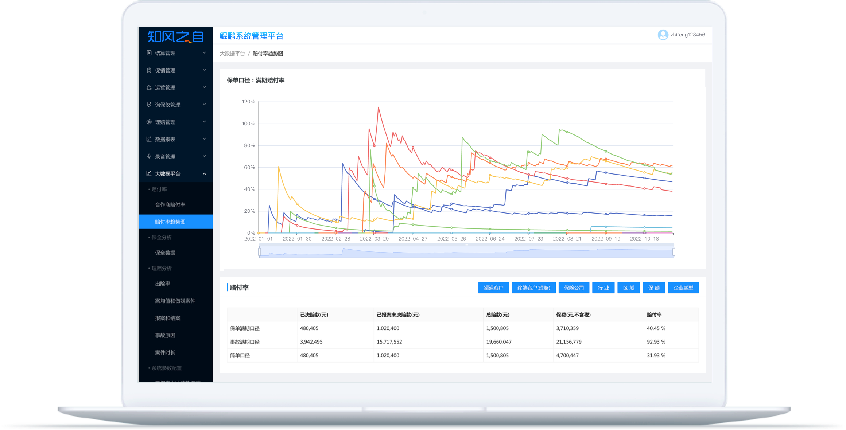Viewport: 846px width, 430px height.
Task: Click the 数据报表 chart icon
Action: (149, 139)
